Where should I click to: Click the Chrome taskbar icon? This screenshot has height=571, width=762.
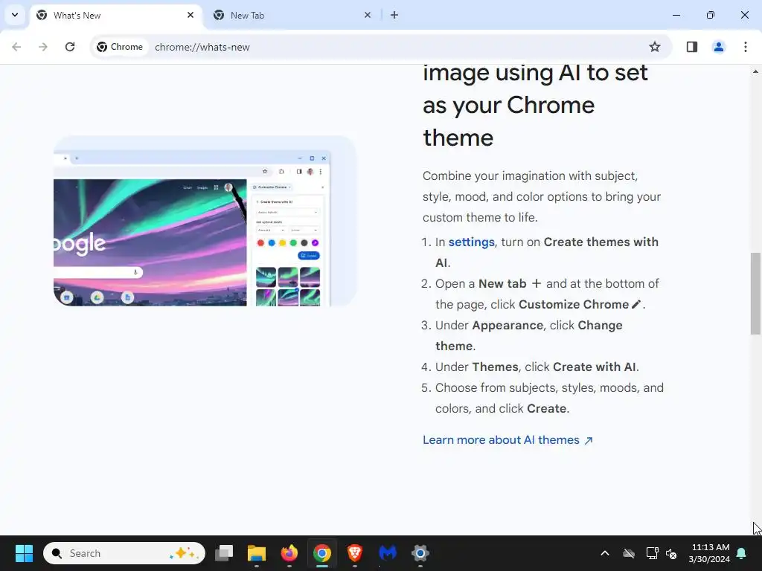click(x=322, y=553)
